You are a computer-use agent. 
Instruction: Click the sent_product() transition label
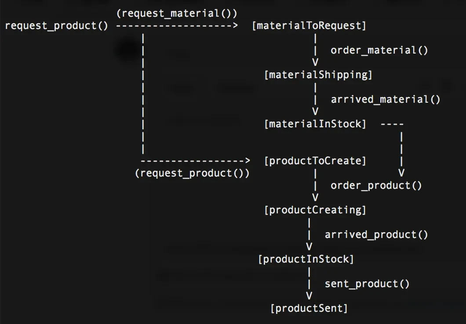(x=367, y=284)
